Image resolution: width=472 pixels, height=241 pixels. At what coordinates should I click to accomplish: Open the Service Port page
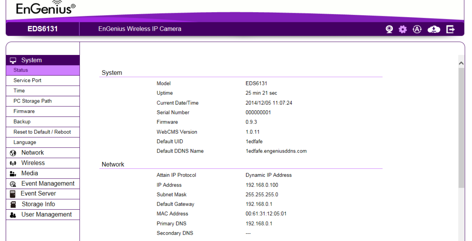click(43, 80)
